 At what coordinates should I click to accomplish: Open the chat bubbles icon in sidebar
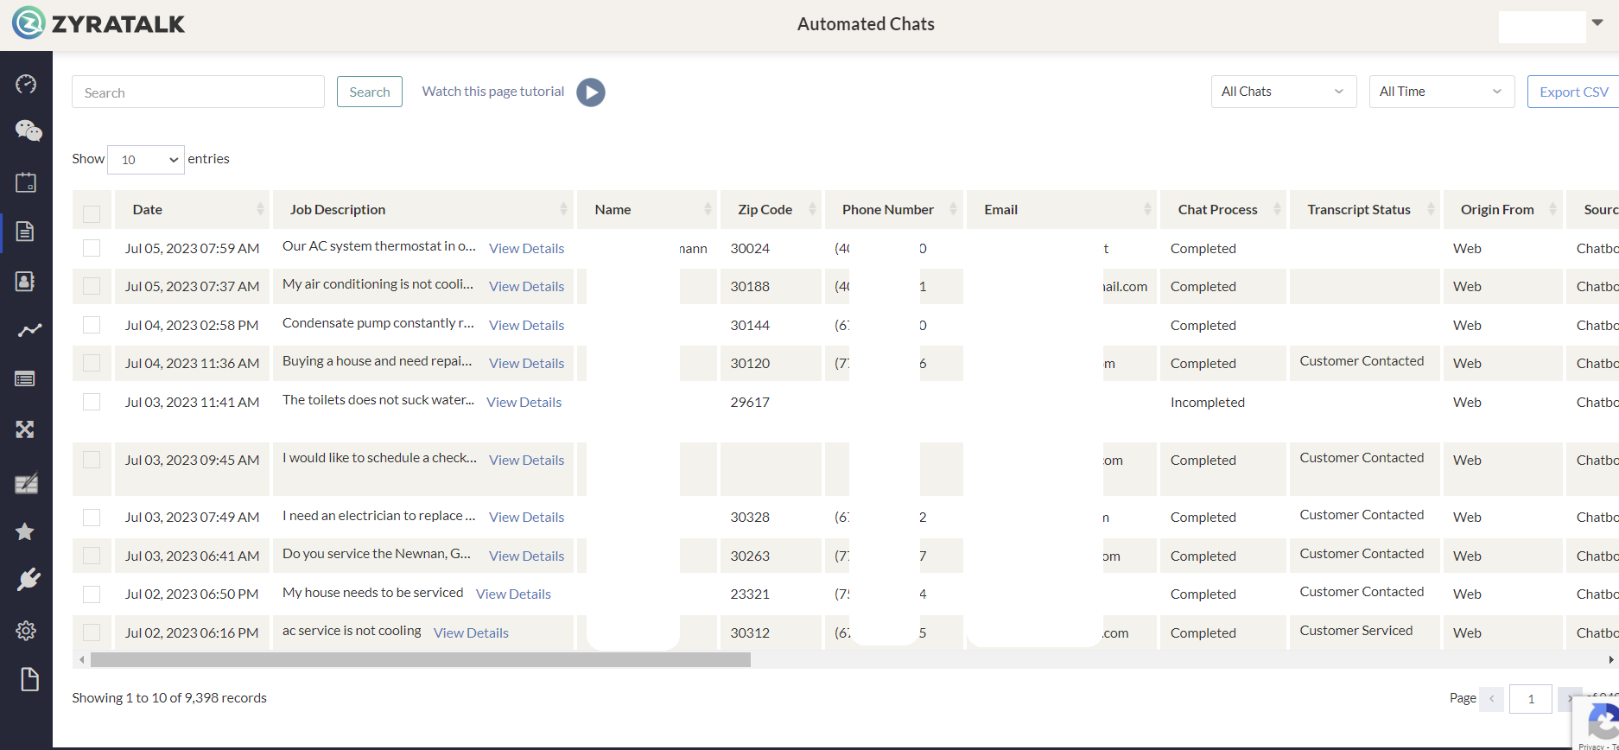[x=28, y=130]
